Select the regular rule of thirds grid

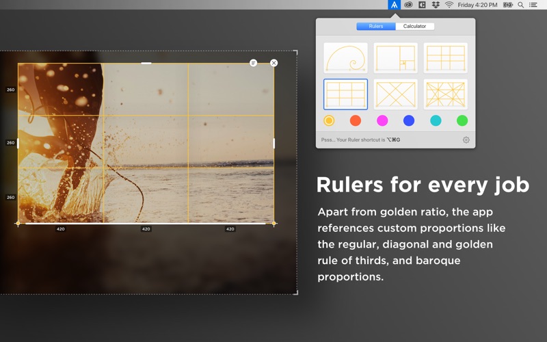pos(345,94)
